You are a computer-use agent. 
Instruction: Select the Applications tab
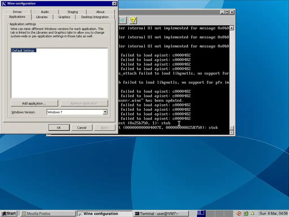pyautogui.click(x=17, y=17)
